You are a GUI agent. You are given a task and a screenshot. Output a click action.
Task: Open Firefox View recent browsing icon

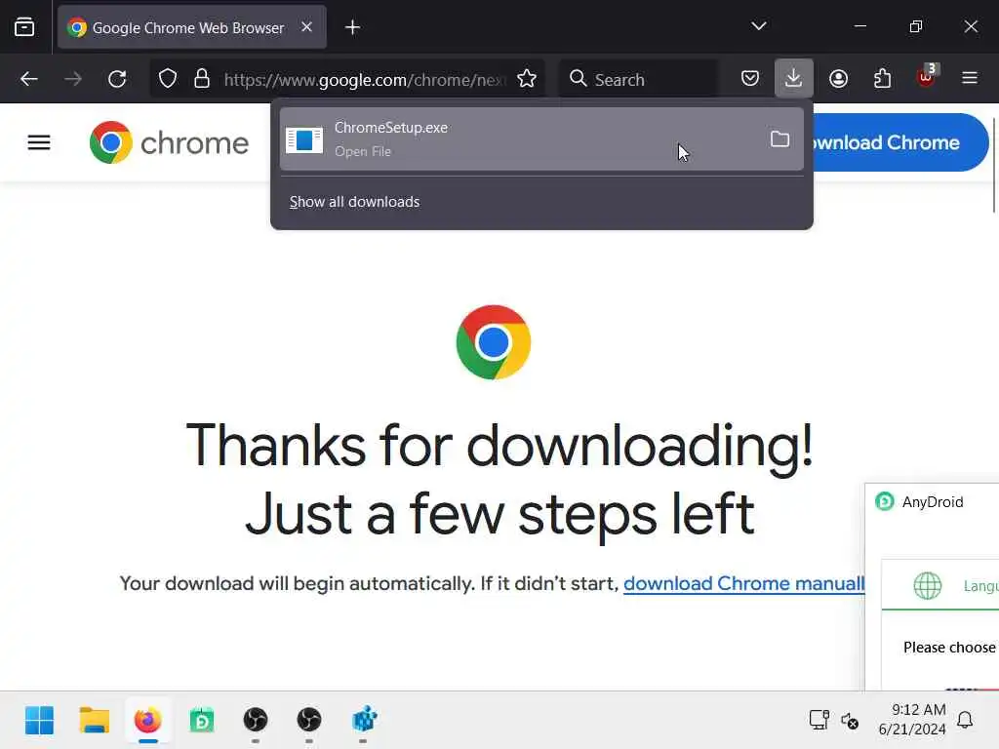(x=24, y=26)
